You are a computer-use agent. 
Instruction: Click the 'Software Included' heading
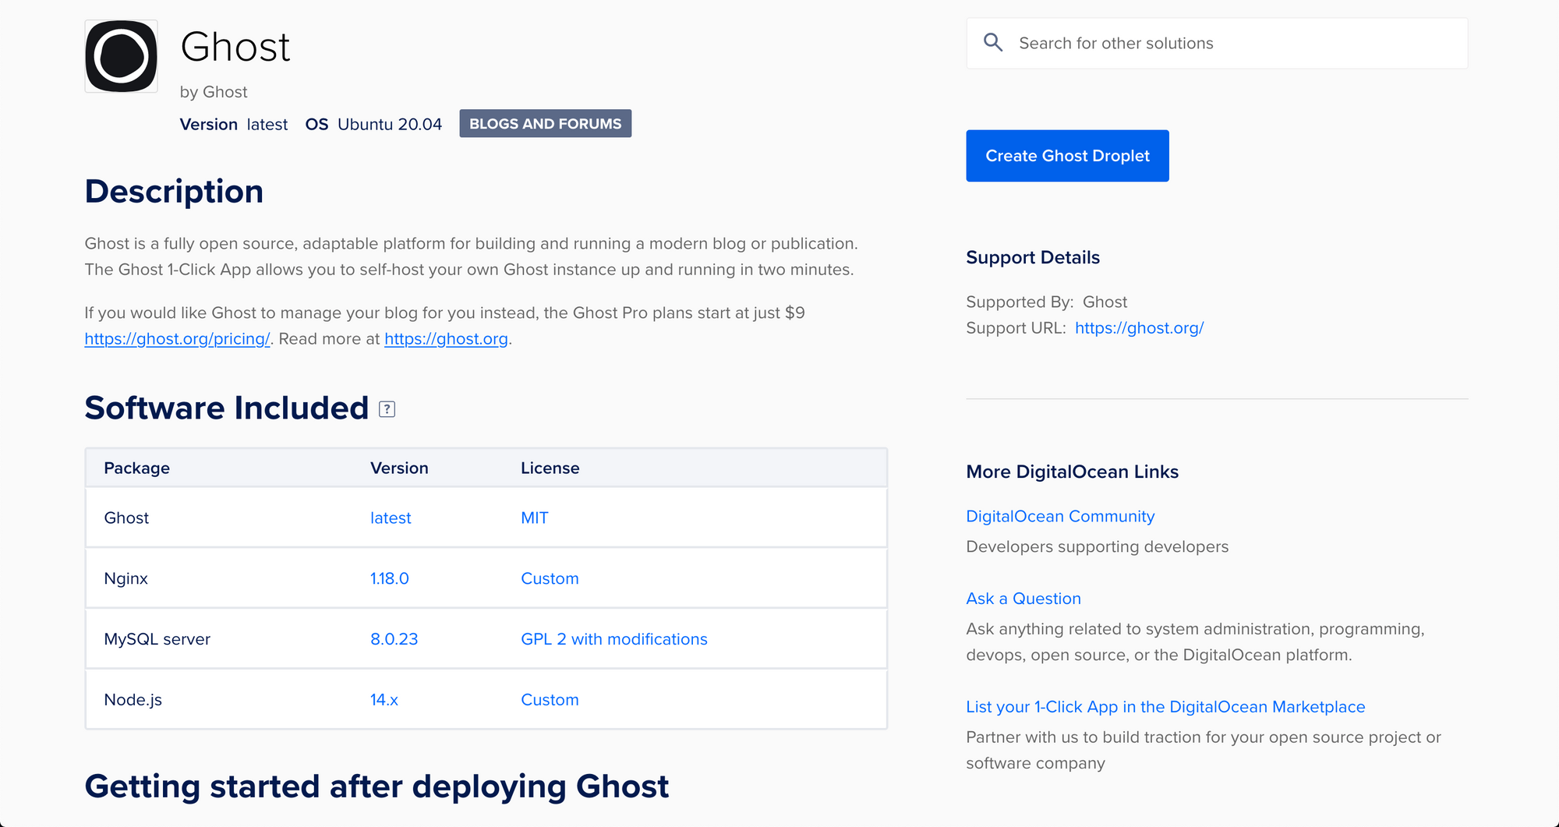click(227, 408)
